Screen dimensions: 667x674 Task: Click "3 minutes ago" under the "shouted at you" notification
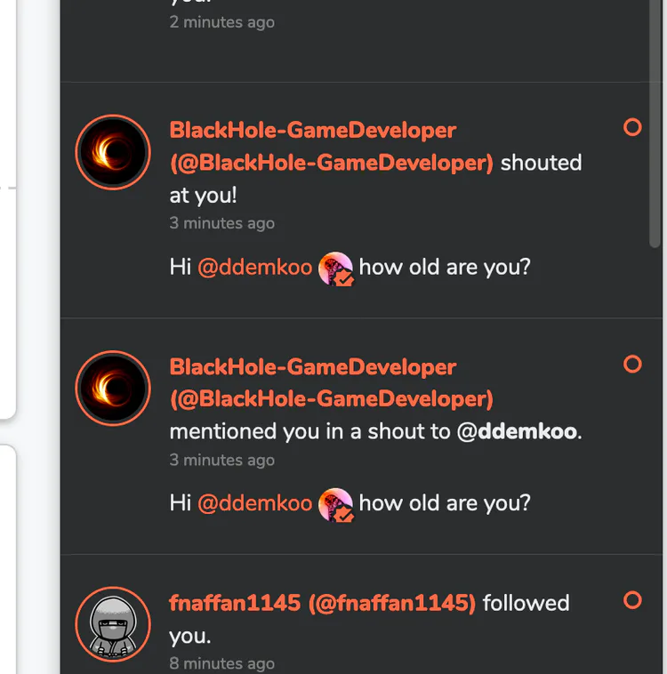coord(221,223)
